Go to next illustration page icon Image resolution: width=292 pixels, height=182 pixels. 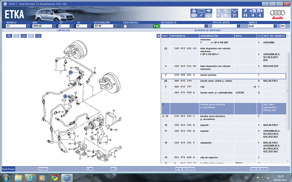click(x=260, y=11)
